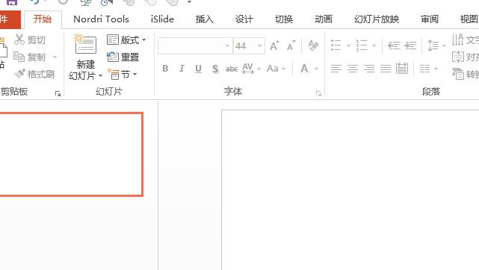This screenshot has height=270, width=479.
Task: Open the iSlide tab
Action: click(162, 19)
